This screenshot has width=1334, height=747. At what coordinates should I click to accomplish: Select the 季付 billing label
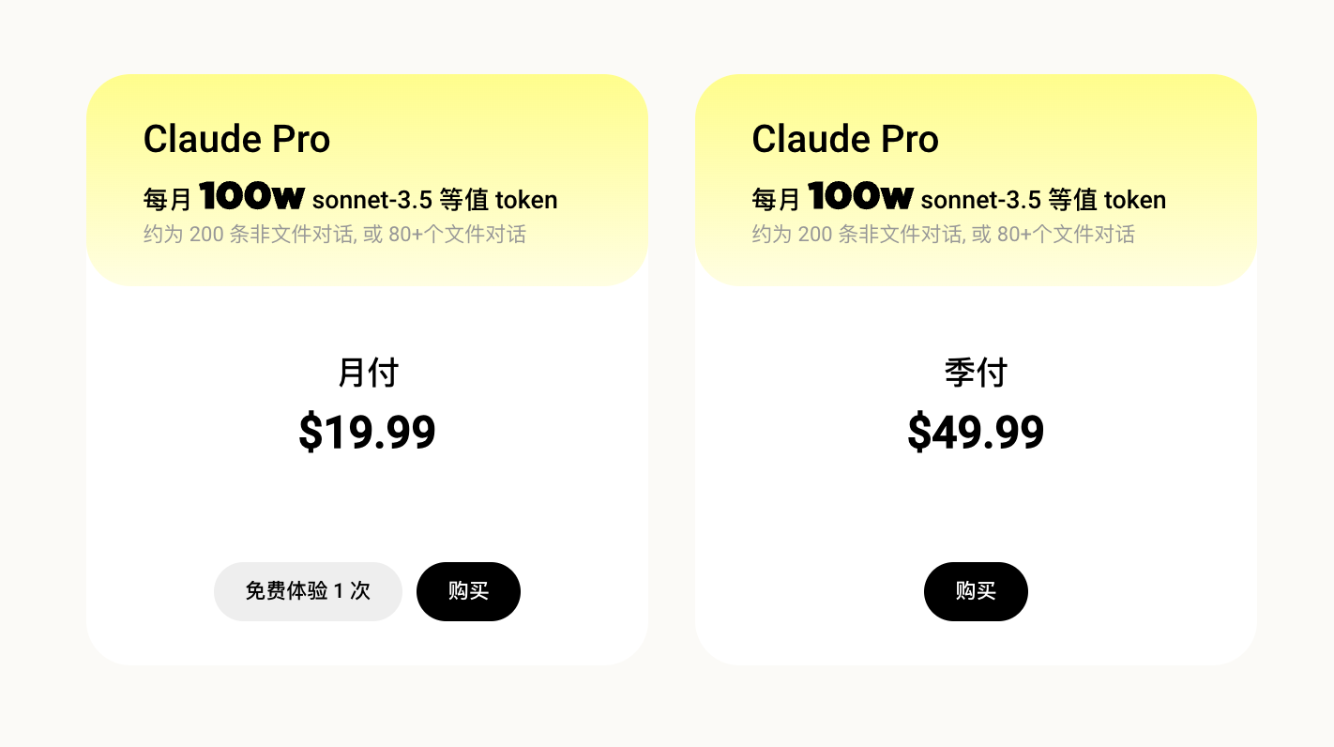point(976,373)
